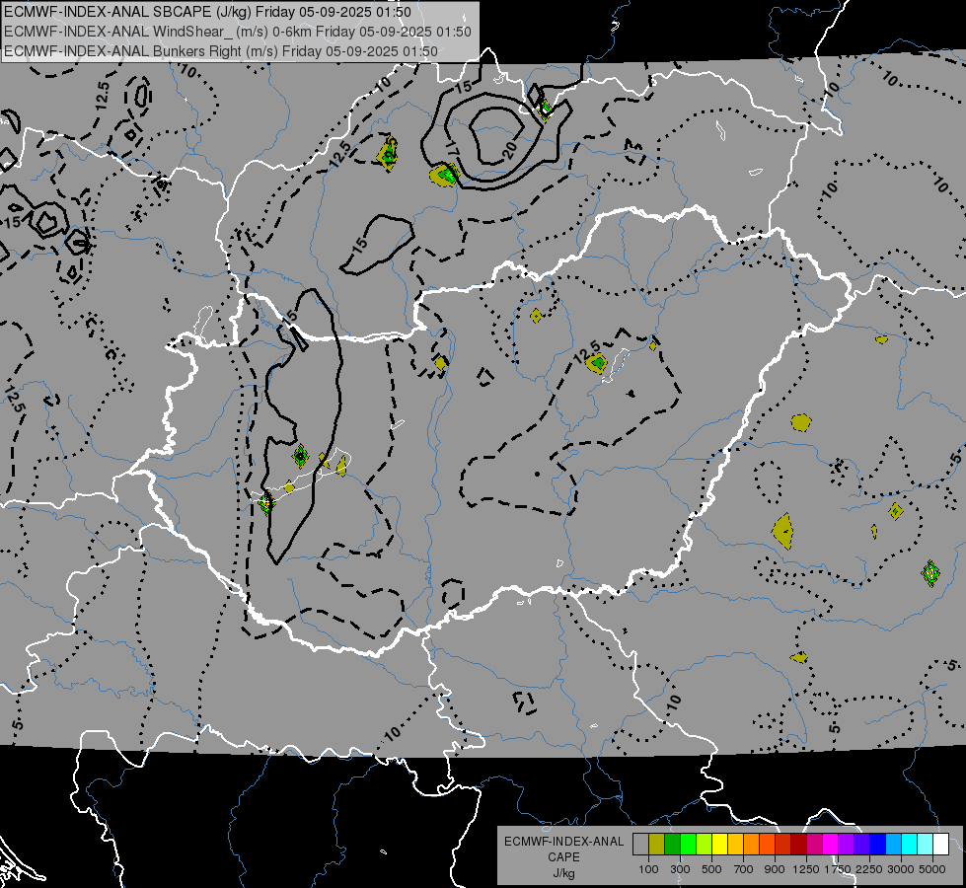The height and width of the screenshot is (888, 966).
Task: Click the gray swatch in the CAPE legend
Action: [640, 845]
